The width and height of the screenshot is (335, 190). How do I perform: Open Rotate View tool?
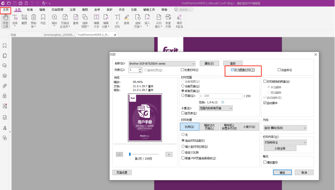tap(85, 21)
